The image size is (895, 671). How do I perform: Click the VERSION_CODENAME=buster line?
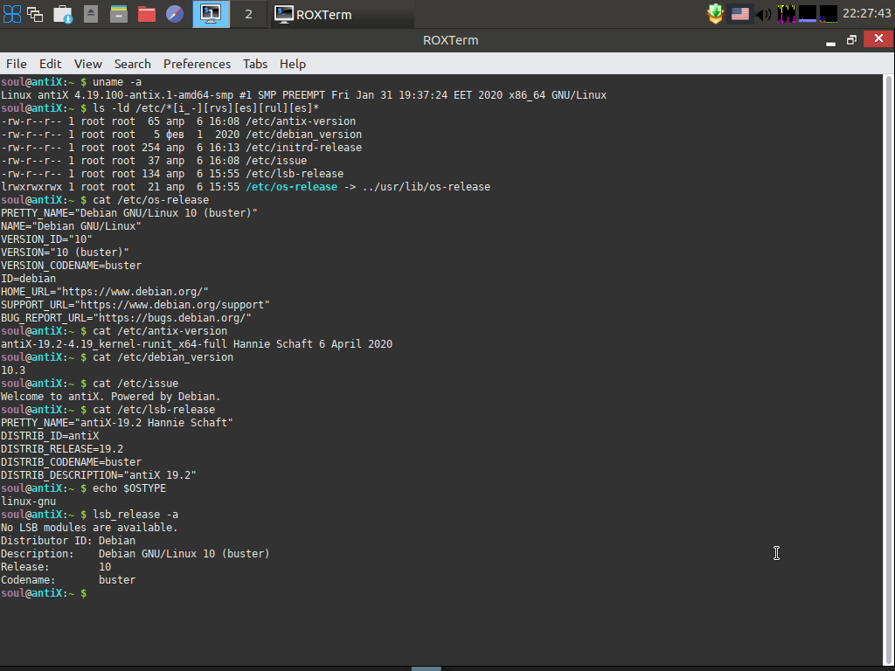point(72,266)
